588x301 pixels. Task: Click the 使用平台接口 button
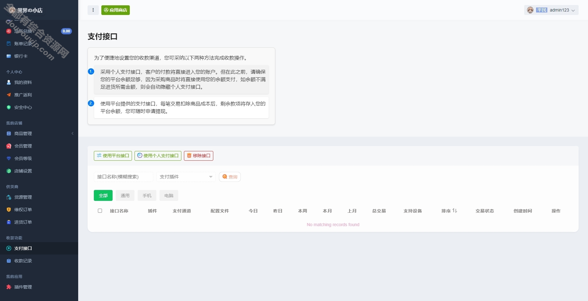[x=113, y=156]
